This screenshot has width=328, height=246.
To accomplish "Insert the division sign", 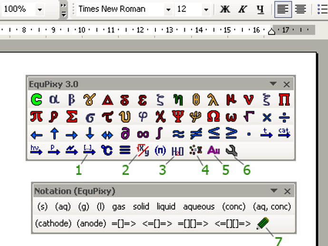I will click(284, 117).
